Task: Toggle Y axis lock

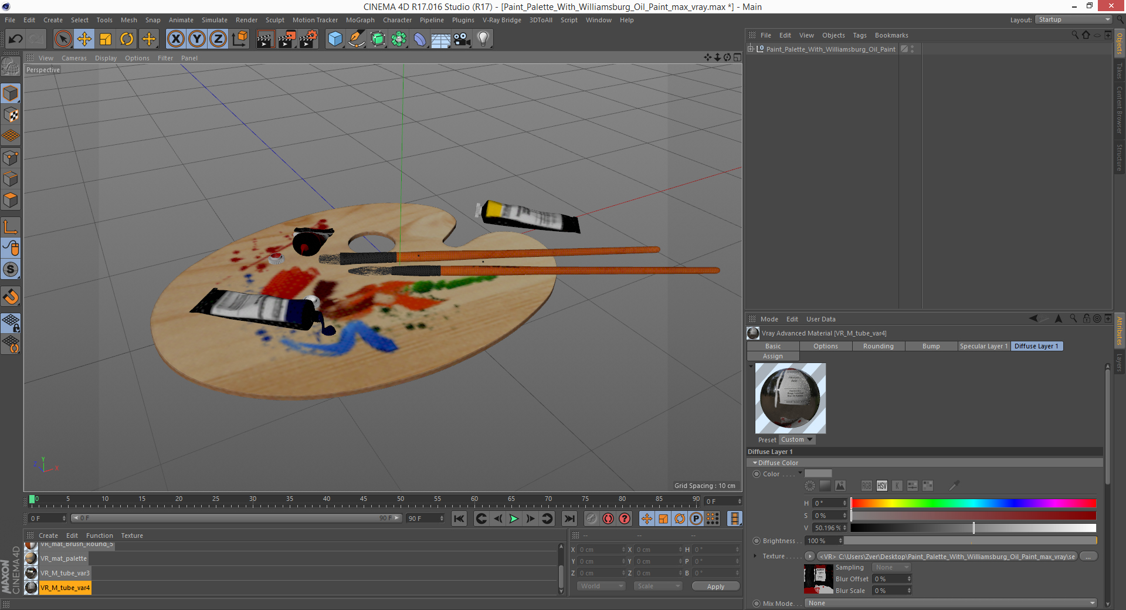Action: (x=197, y=39)
